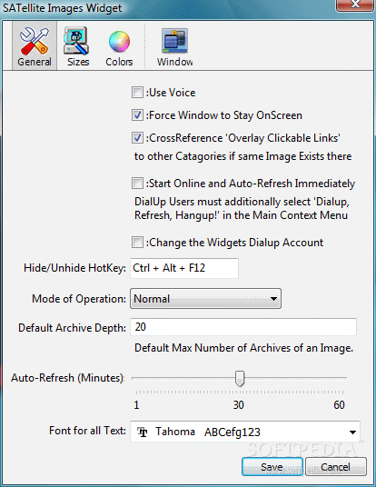Viewport: 376px width, 487px height.
Task: Click the Save button
Action: click(x=272, y=466)
